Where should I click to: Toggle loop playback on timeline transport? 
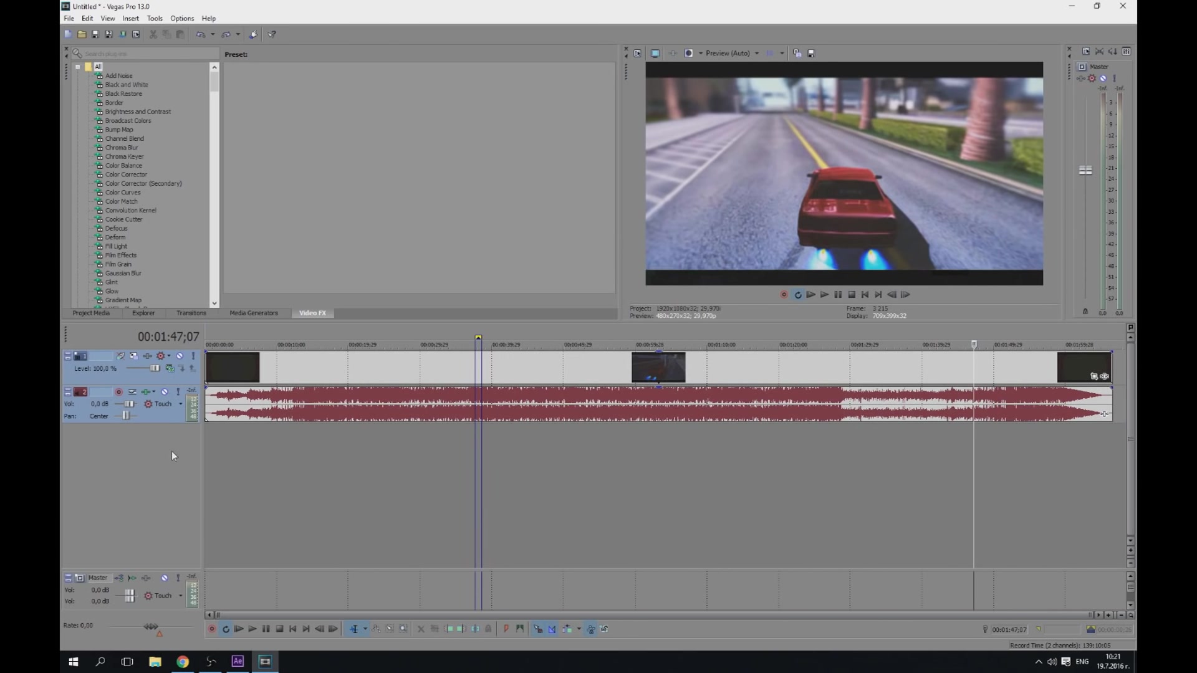pos(226,629)
